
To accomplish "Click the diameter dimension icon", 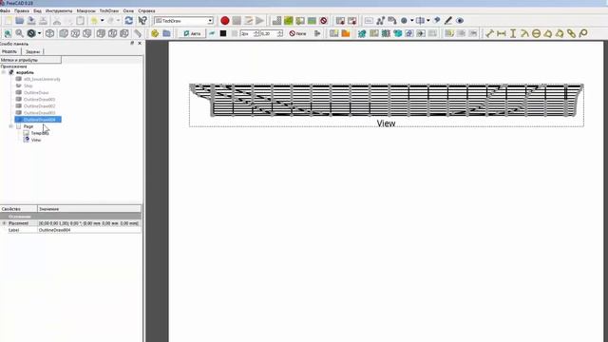I will [x=536, y=34].
